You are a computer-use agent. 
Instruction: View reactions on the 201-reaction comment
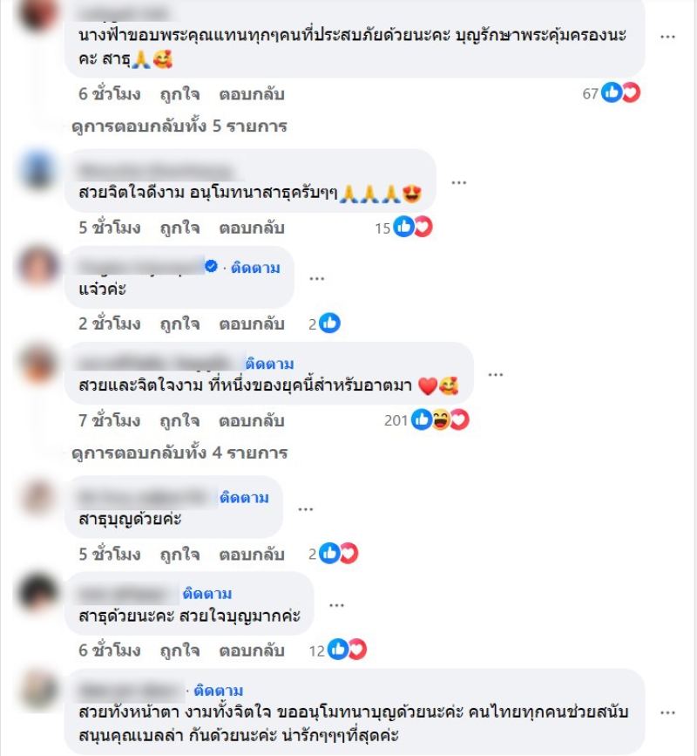click(x=440, y=420)
